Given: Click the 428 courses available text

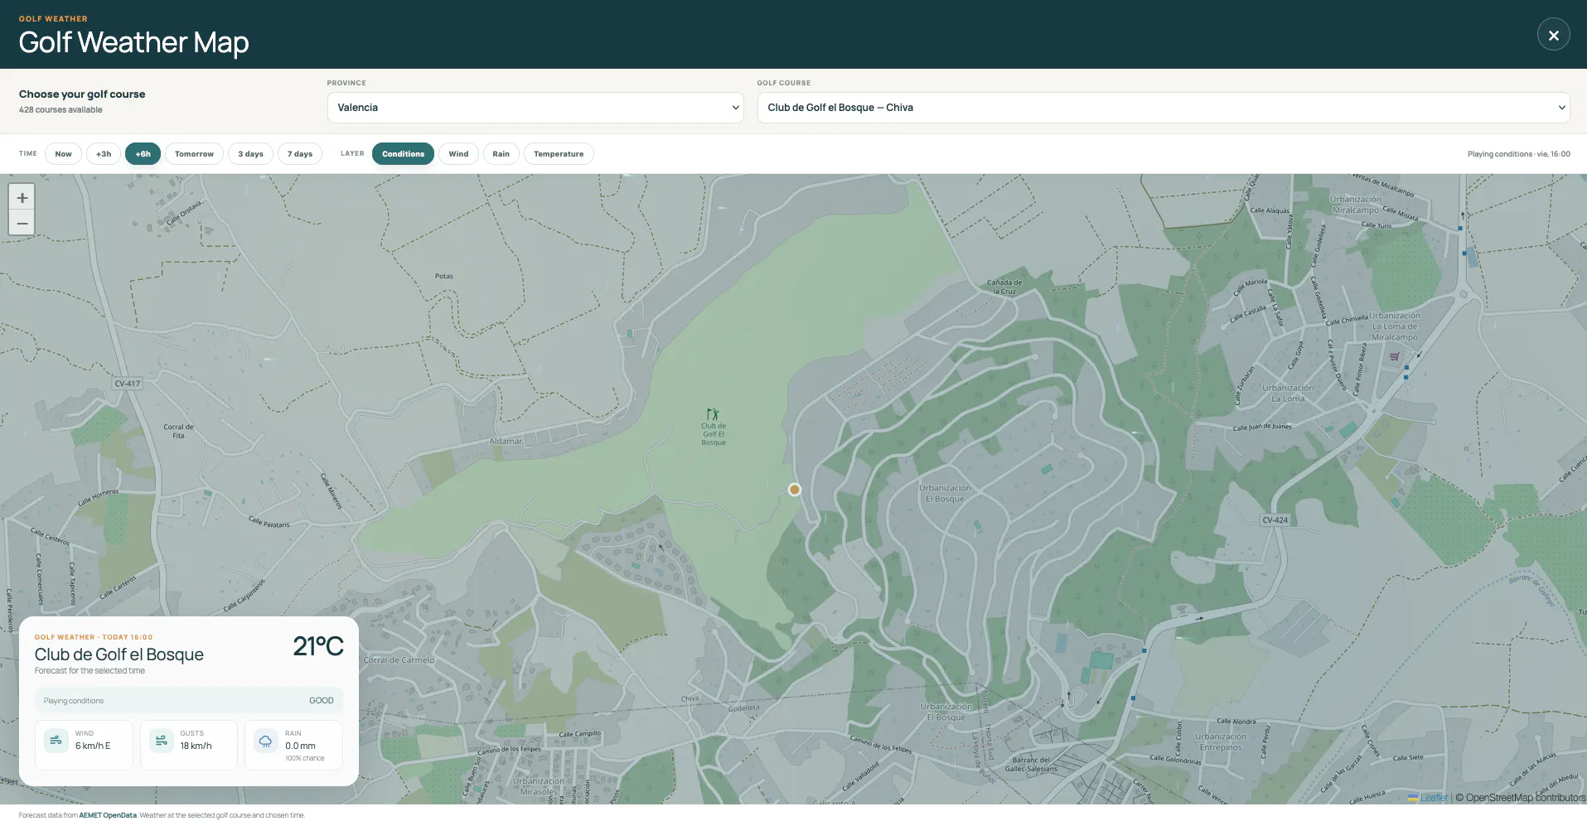Looking at the screenshot, I should point(60,110).
